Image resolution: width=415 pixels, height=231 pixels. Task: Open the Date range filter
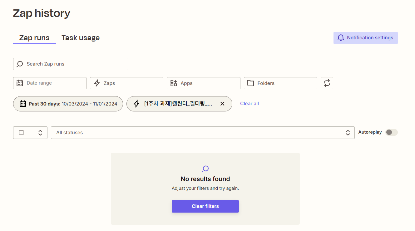50,83
